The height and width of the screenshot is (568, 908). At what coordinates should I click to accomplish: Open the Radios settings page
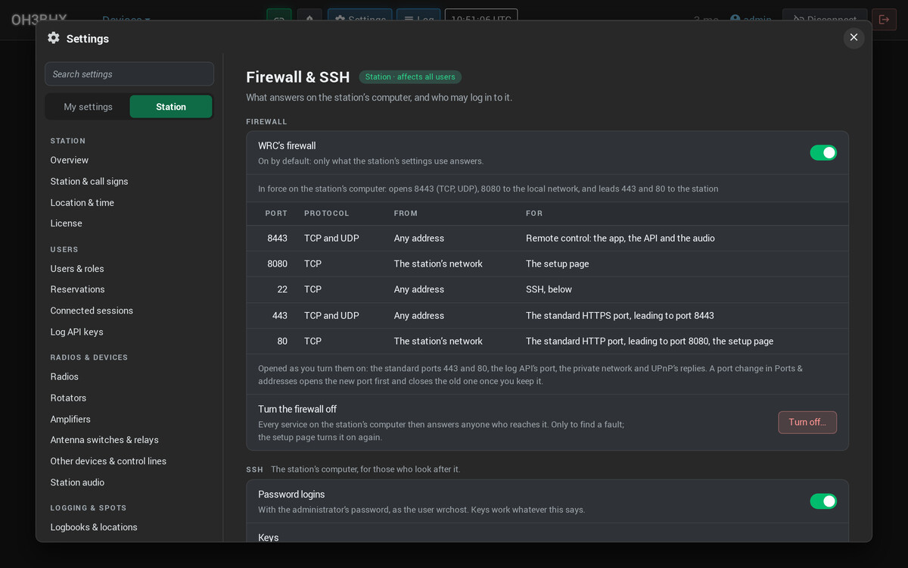64,376
